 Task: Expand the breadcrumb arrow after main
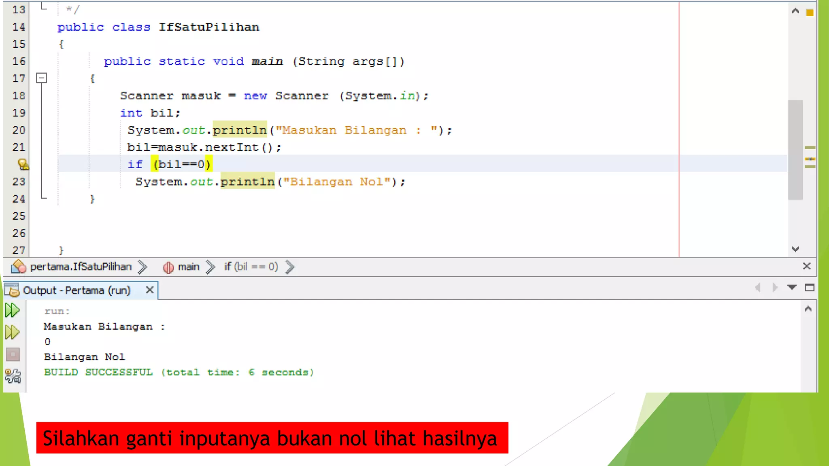210,267
